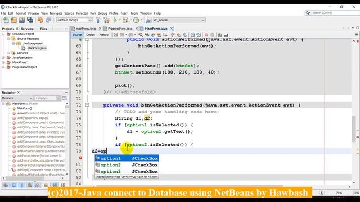
Task: Expand the ProgressBarProject project node
Action: point(3,67)
